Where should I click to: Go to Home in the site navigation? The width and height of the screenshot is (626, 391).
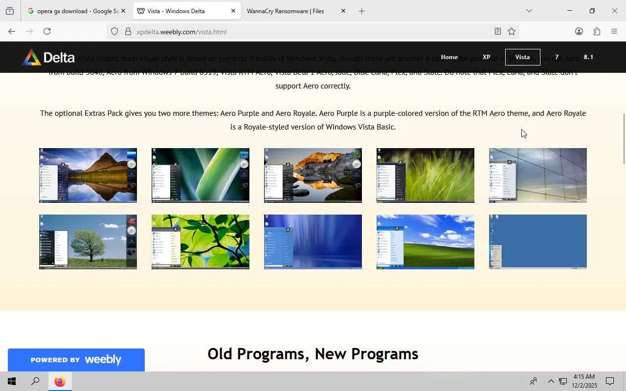coord(449,57)
